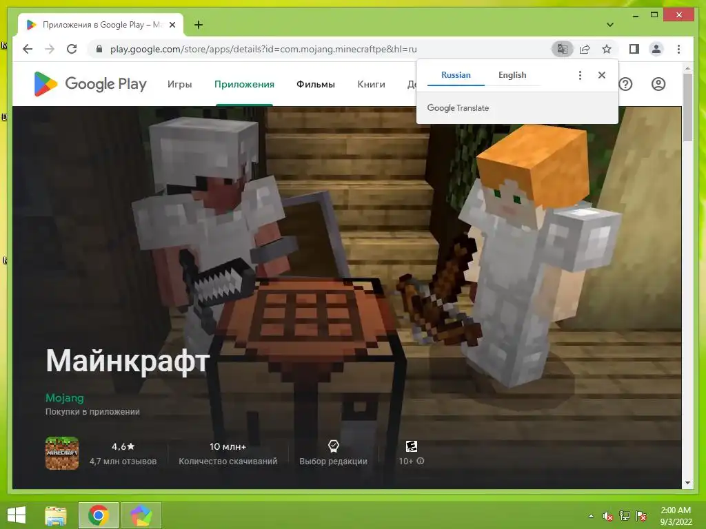Click the muted volume tray icon
The width and height of the screenshot is (706, 529).
(x=608, y=516)
